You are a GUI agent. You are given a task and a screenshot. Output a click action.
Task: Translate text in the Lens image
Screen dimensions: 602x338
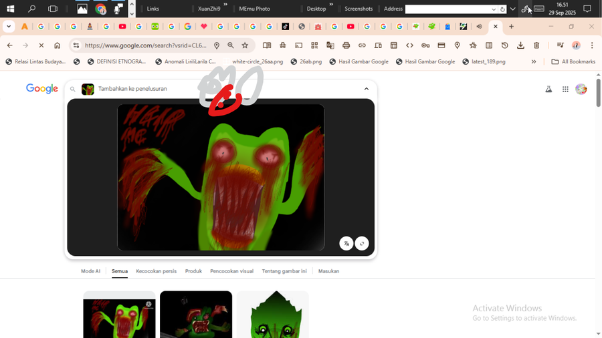(x=346, y=243)
